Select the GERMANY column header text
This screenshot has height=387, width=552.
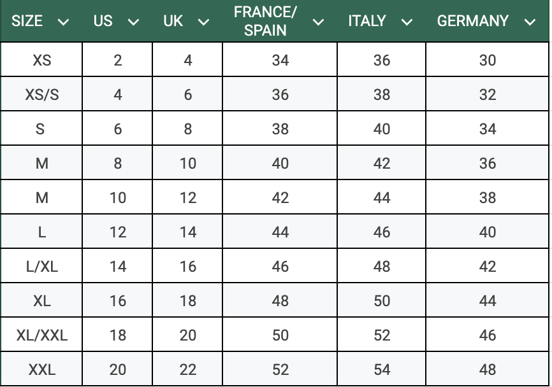pos(472,21)
